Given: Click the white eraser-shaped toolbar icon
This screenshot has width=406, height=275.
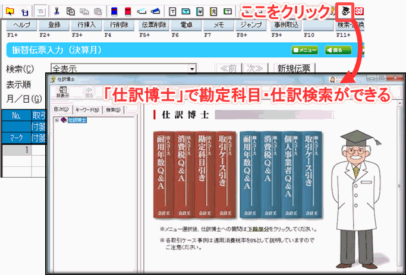Looking at the screenshot, I should 141,11.
